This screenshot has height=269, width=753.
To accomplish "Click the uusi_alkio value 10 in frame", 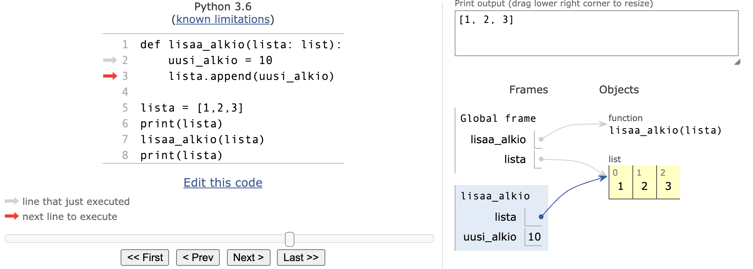I will coord(534,237).
